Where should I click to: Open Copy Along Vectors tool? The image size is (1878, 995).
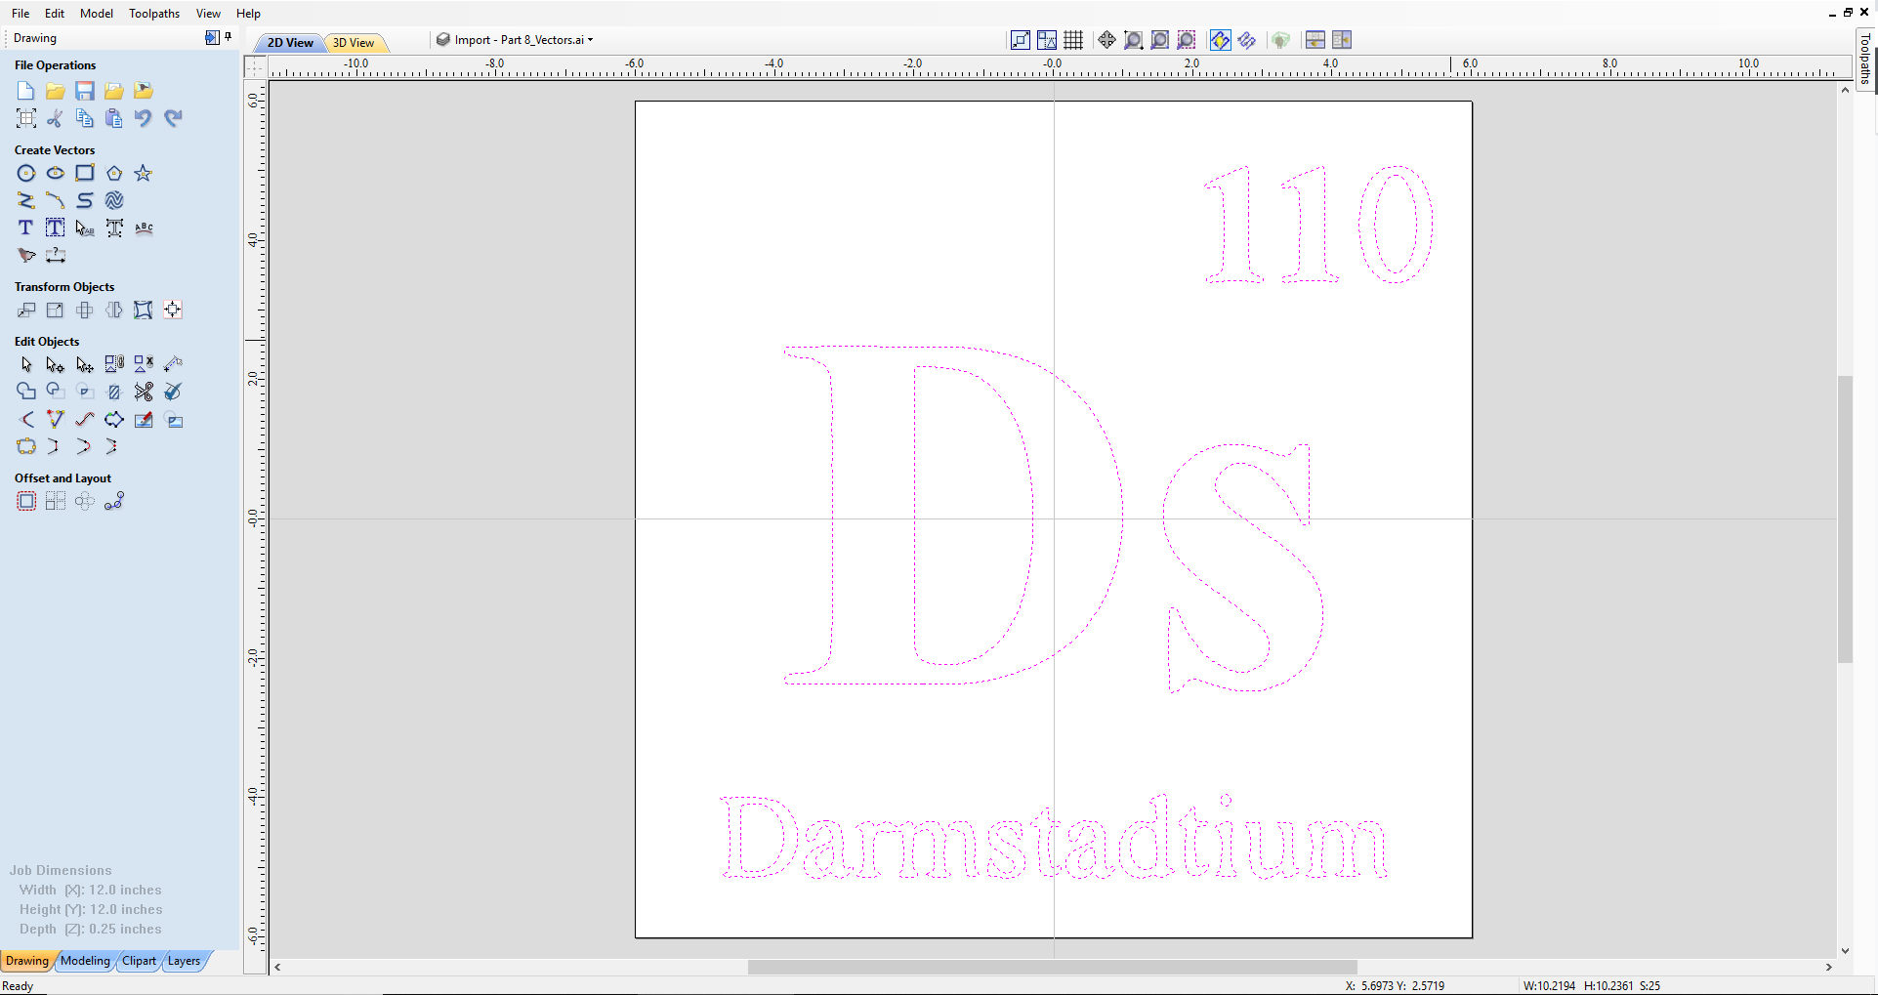coord(114,501)
